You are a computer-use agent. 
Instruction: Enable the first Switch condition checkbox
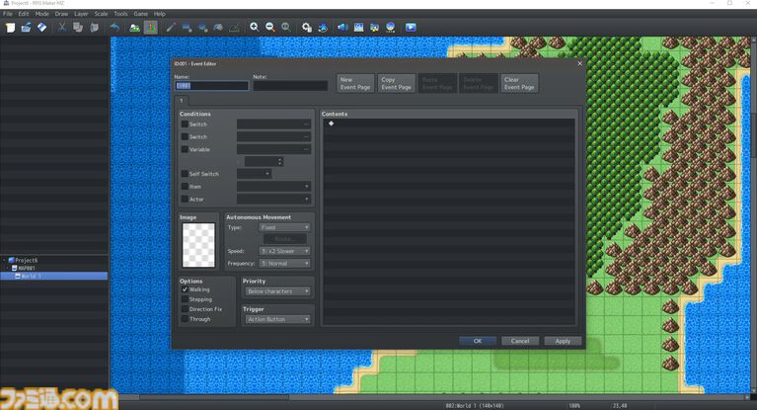click(x=185, y=124)
